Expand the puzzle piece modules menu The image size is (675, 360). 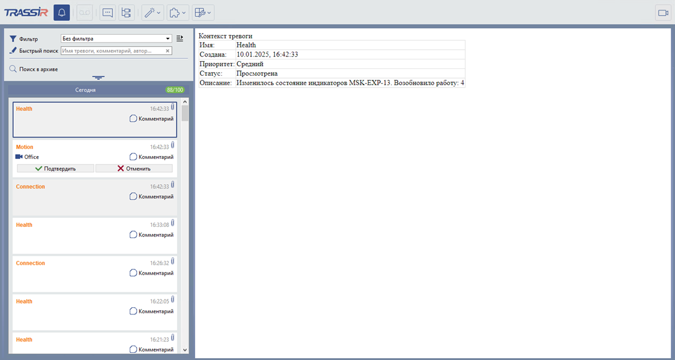(177, 13)
